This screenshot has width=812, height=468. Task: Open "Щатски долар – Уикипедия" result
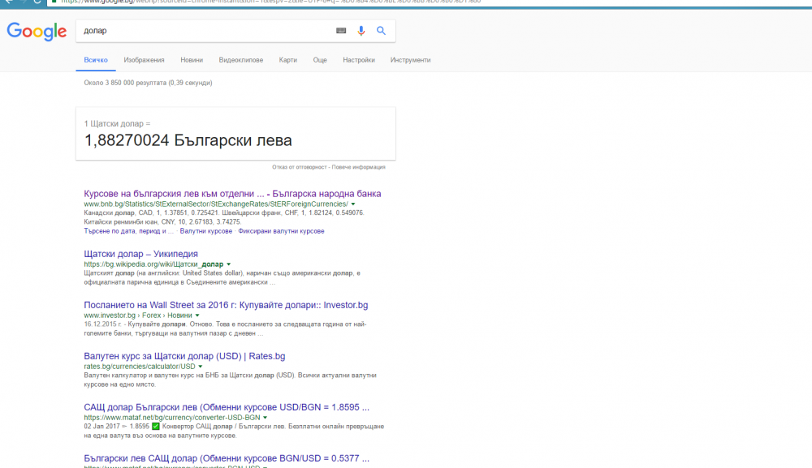coord(140,254)
